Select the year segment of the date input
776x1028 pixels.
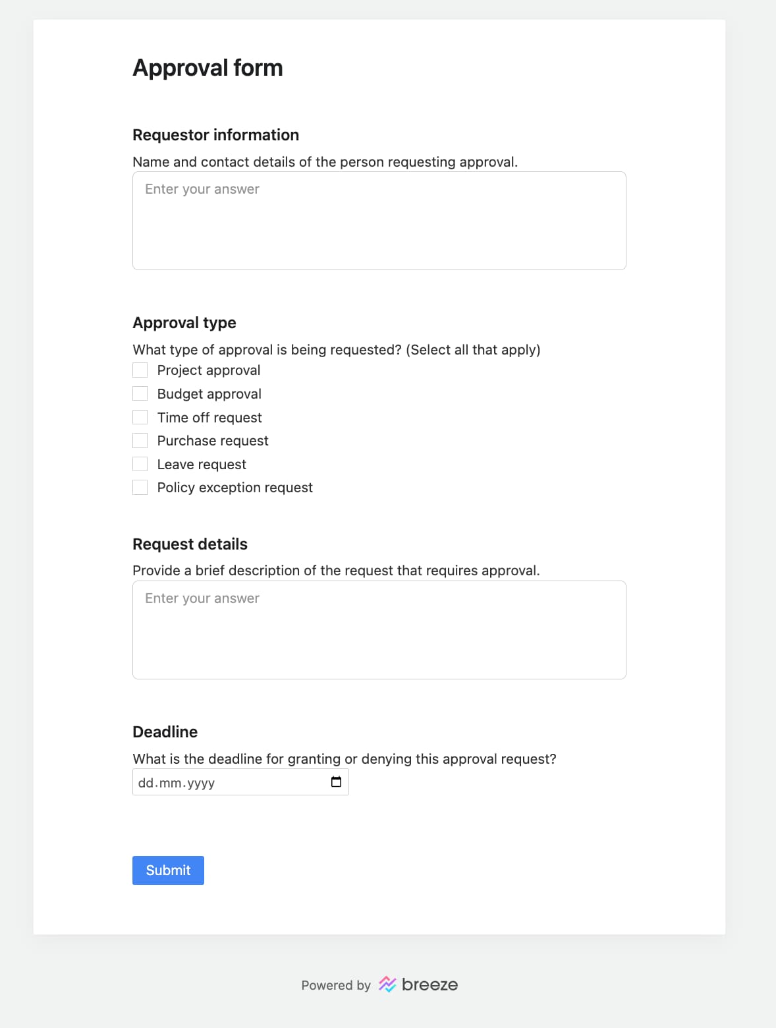click(202, 783)
